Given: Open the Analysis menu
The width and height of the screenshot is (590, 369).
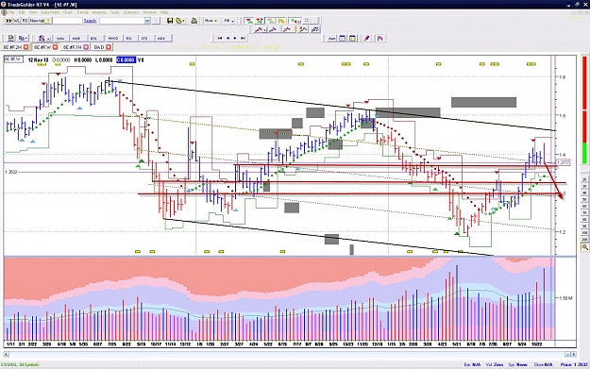Looking at the screenshot, I should [99, 12].
